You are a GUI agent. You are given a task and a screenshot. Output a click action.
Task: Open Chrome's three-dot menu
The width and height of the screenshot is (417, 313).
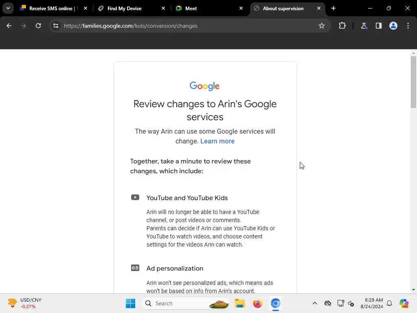[408, 26]
